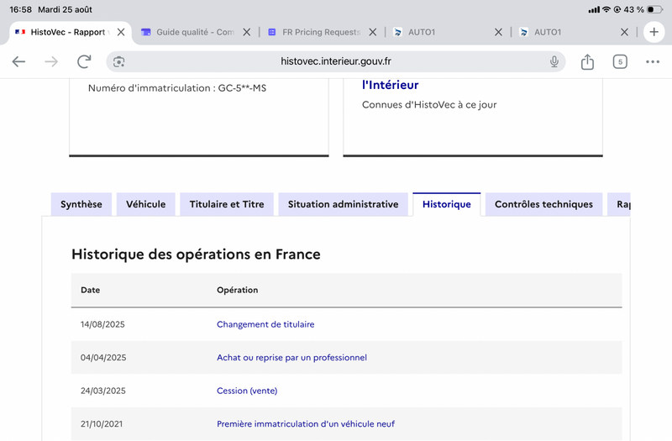Switch to the FR Pricing Requests tab
This screenshot has height=441, width=672.
(317, 32)
